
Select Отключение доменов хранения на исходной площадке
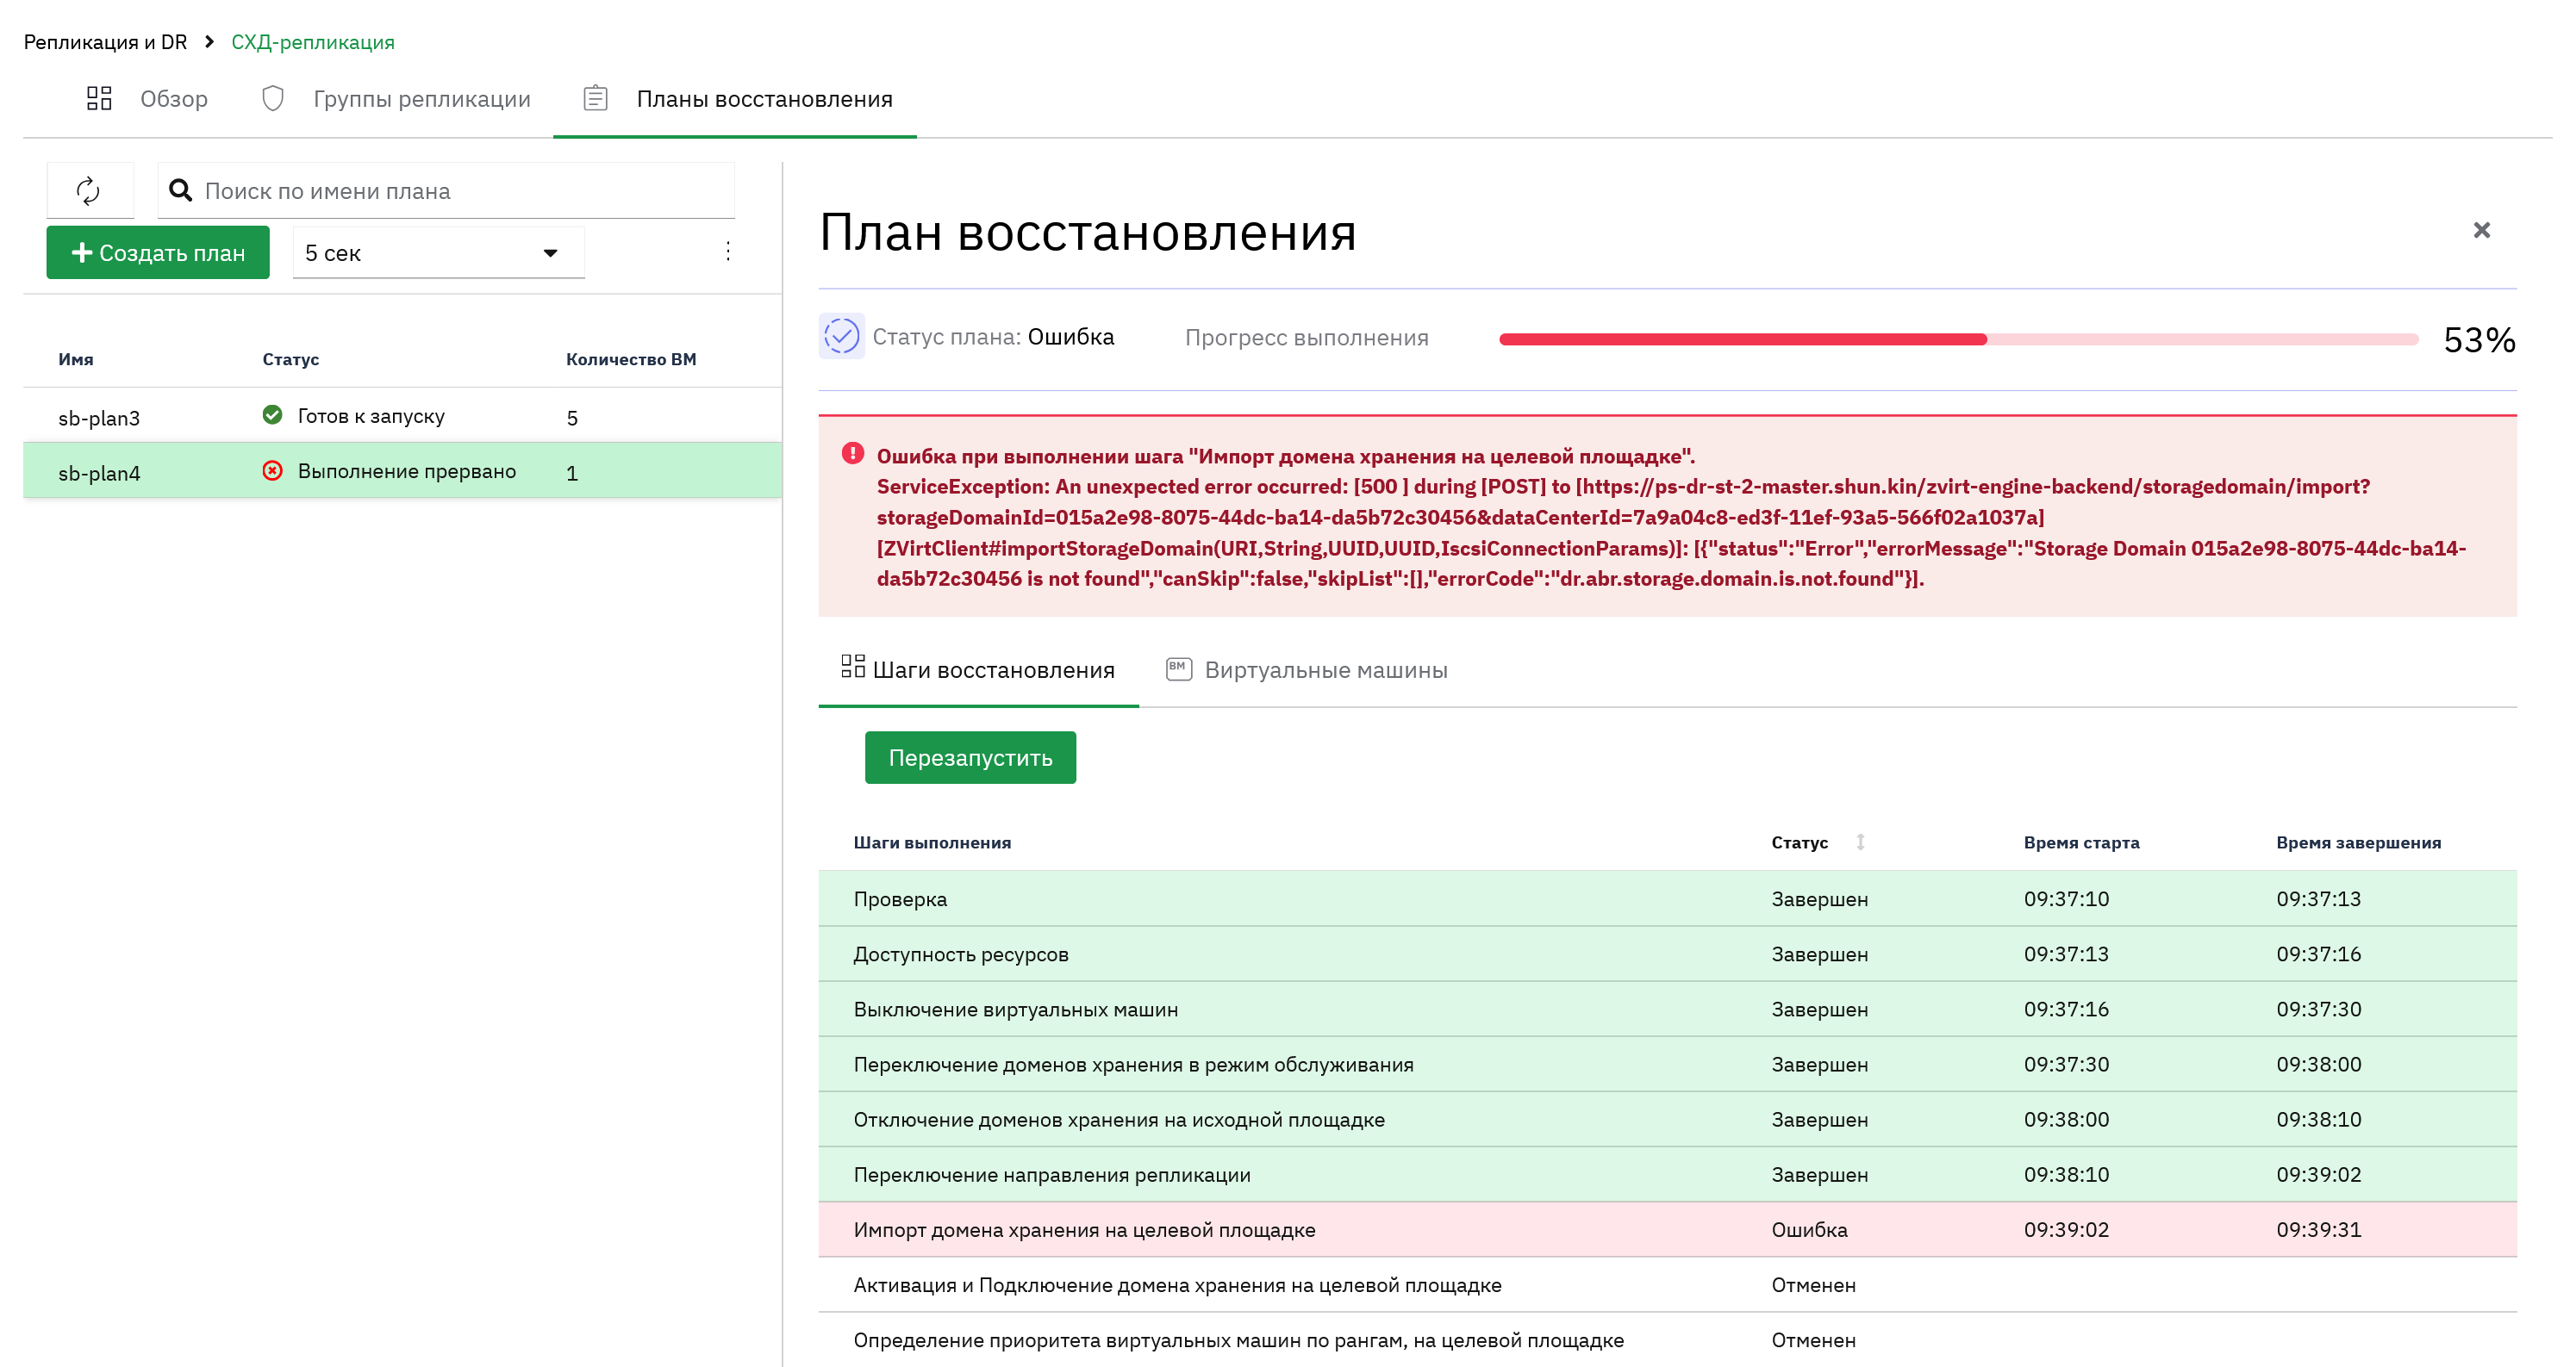click(1667, 1119)
